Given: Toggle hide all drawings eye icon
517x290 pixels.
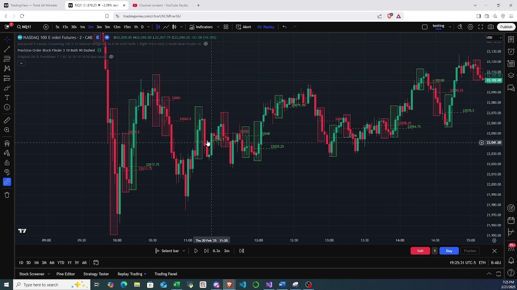Looking at the screenshot, I should click(7, 172).
